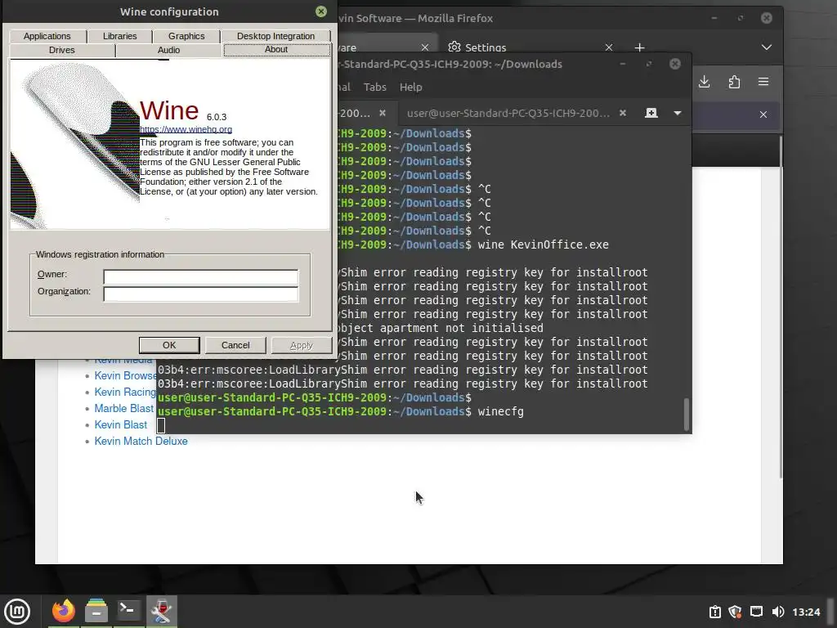Open the Kevin Browser link
The image size is (837, 628).
click(125, 375)
